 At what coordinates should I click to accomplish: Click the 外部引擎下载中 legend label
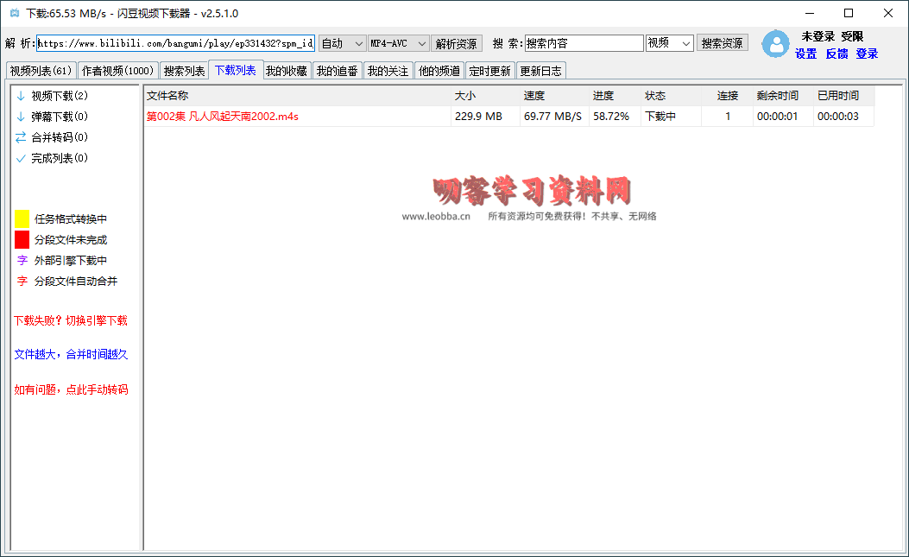pyautogui.click(x=71, y=261)
